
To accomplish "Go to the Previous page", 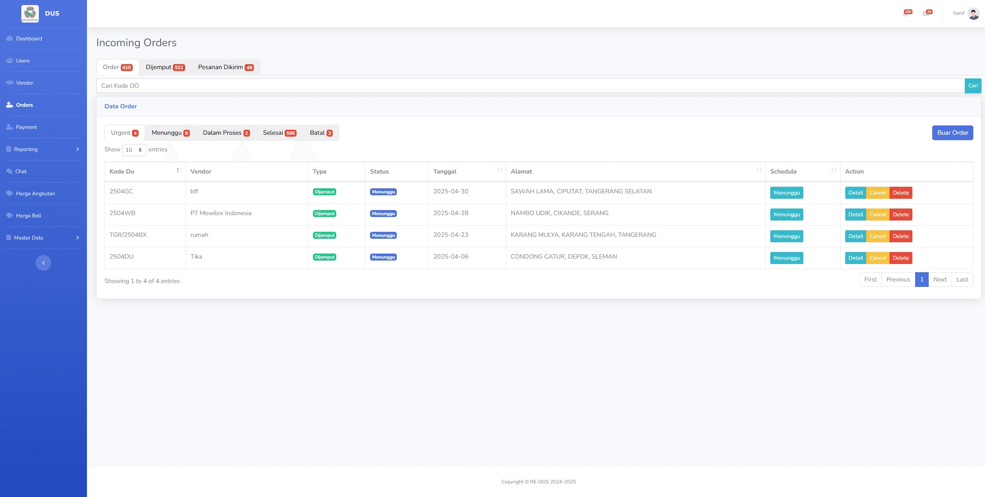I will click(898, 280).
